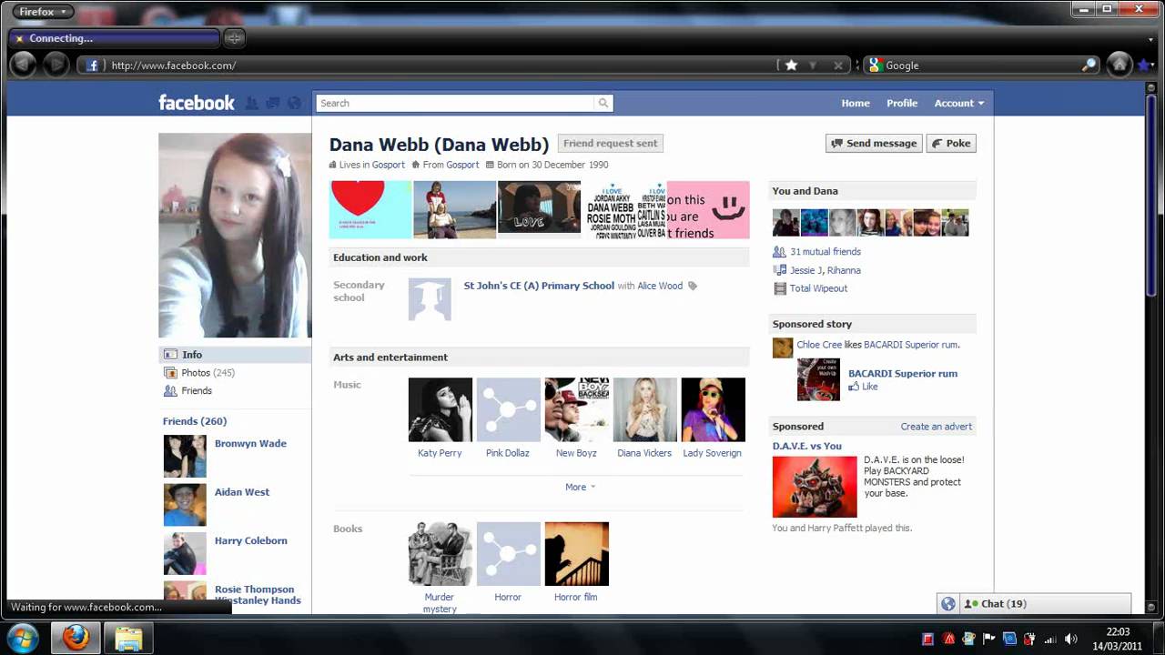Open Lady Soverign music thumbnail
Viewport: 1165px width, 655px height.
[x=713, y=409]
